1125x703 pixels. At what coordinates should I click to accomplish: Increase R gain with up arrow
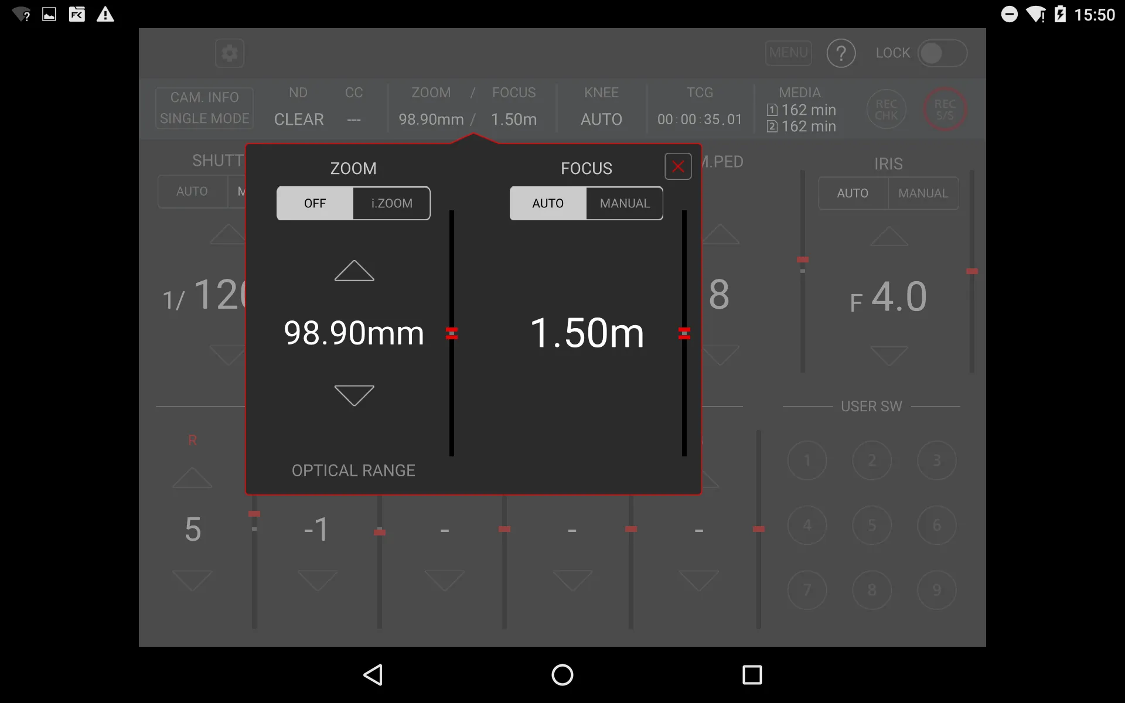(192, 477)
